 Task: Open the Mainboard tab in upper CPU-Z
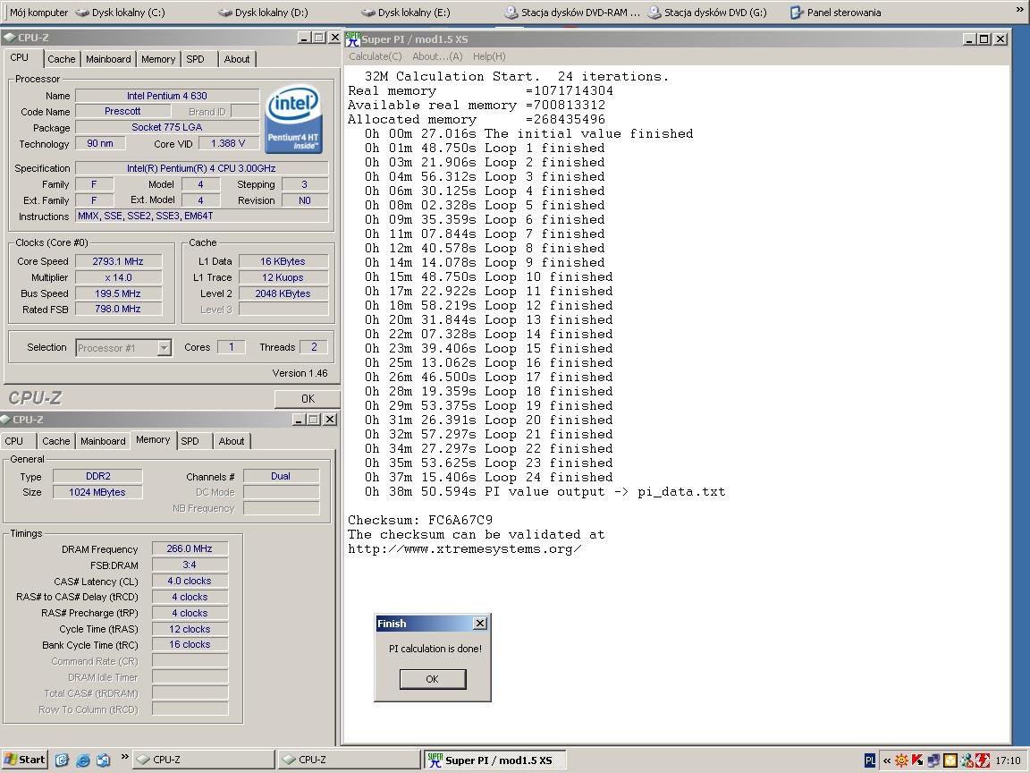tap(108, 59)
